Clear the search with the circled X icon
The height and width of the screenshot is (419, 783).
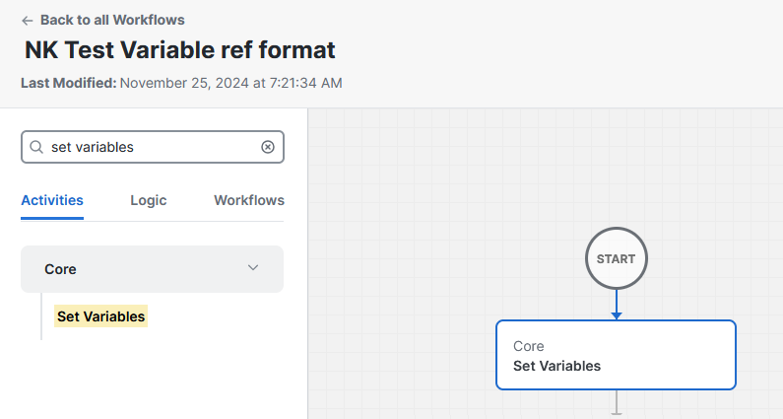pos(268,147)
